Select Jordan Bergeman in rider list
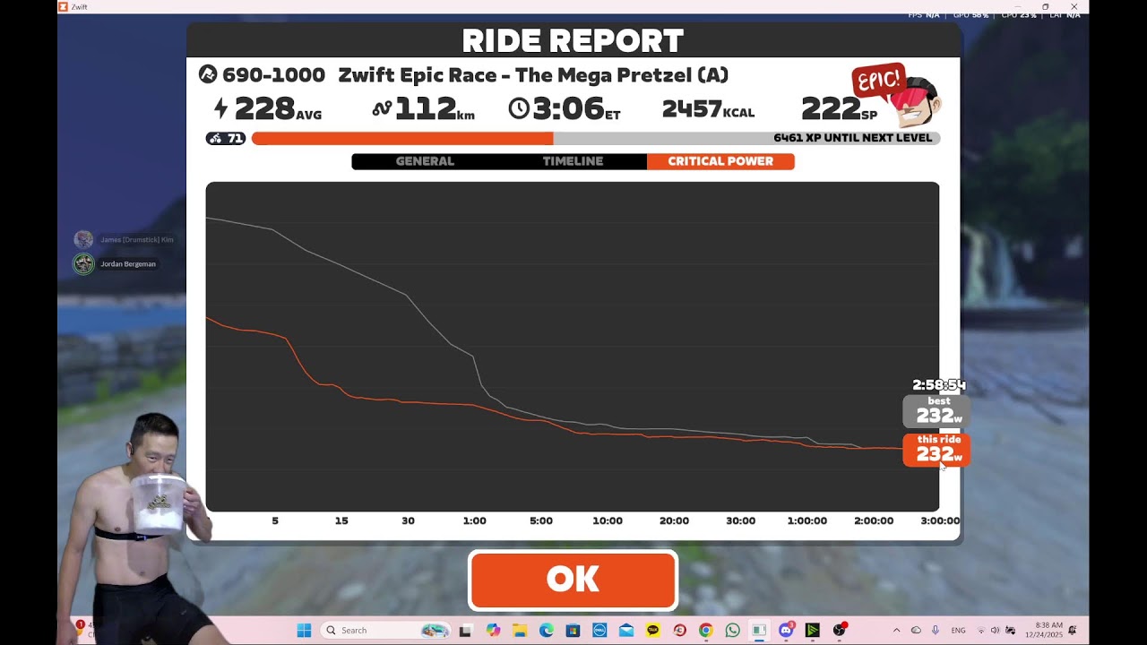Image resolution: width=1147 pixels, height=645 pixels. click(x=118, y=264)
